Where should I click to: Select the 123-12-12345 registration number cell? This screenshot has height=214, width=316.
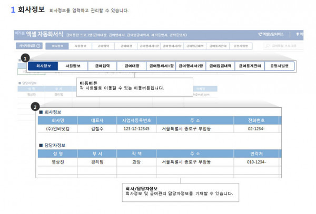(136, 129)
